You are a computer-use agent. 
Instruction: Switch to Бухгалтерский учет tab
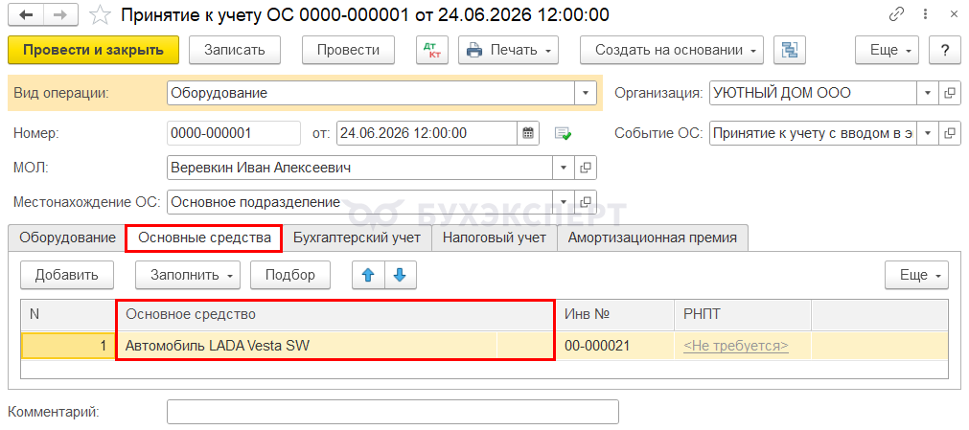click(358, 238)
